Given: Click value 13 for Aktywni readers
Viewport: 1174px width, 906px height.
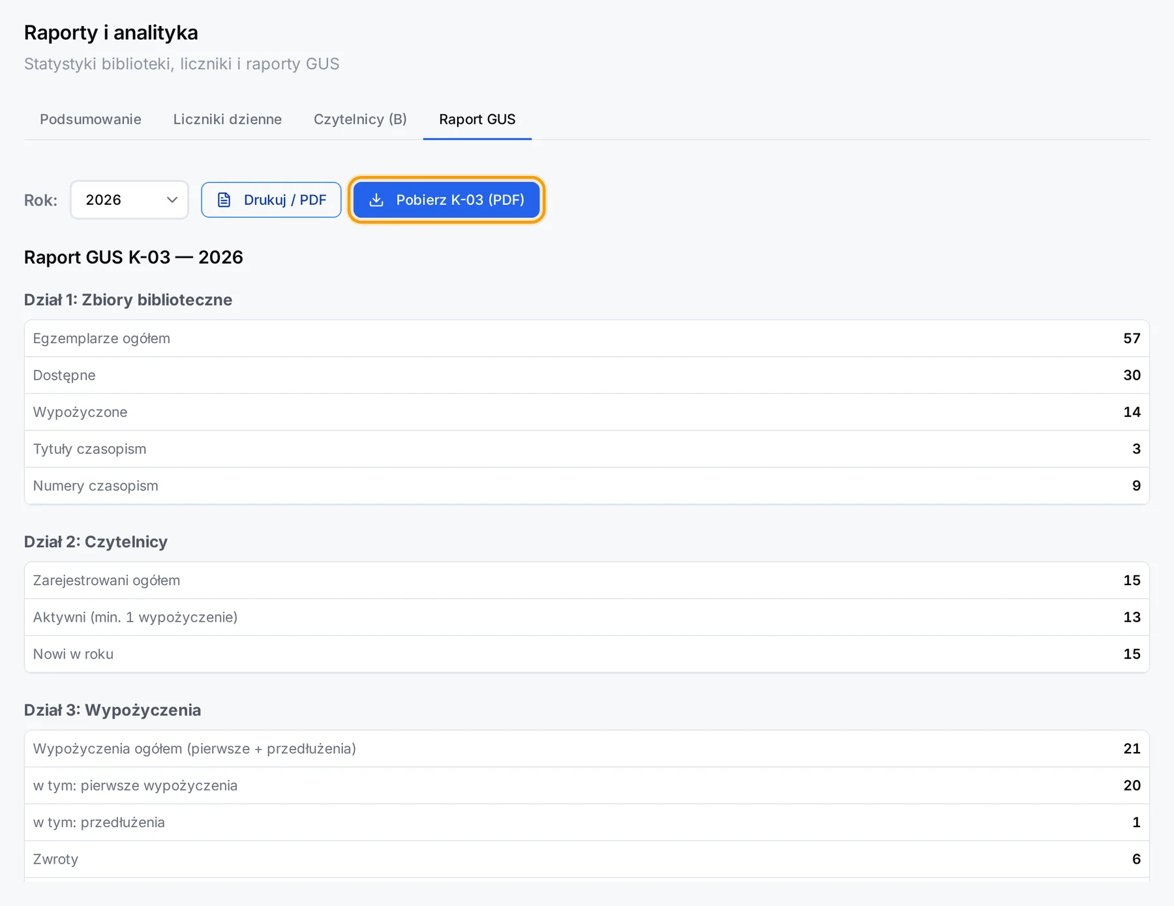Looking at the screenshot, I should (1132, 617).
